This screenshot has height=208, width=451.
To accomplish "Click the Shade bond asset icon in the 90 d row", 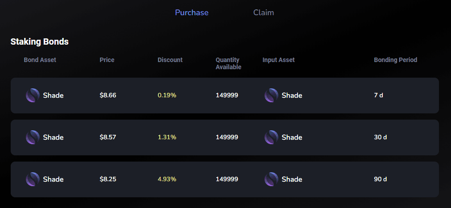I will tap(33, 179).
